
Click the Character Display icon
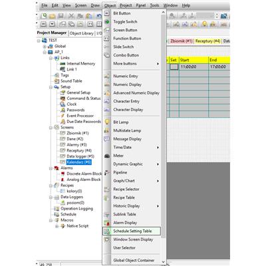coord(107,110)
